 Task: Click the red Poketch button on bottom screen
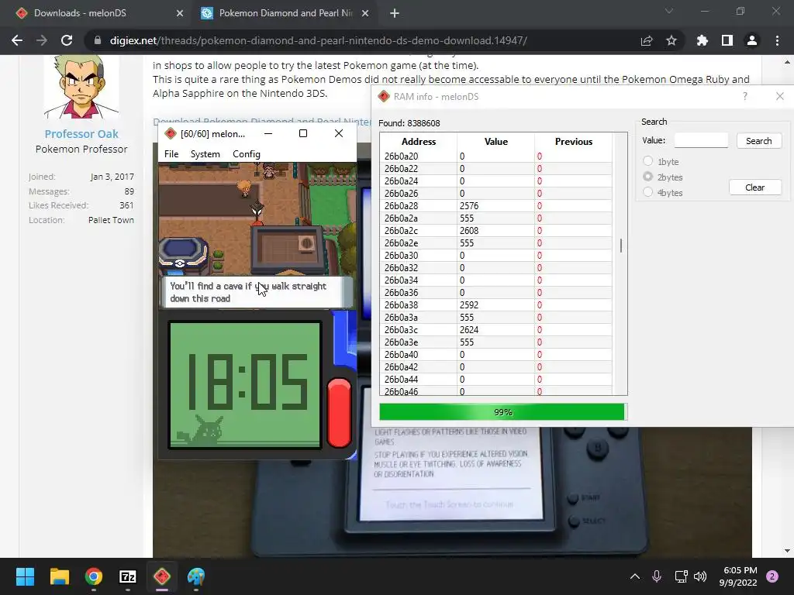[339, 413]
